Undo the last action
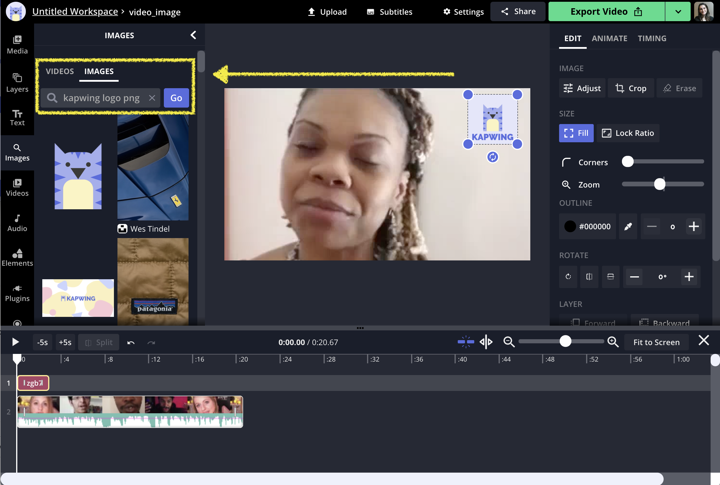This screenshot has height=485, width=720. pos(131,342)
